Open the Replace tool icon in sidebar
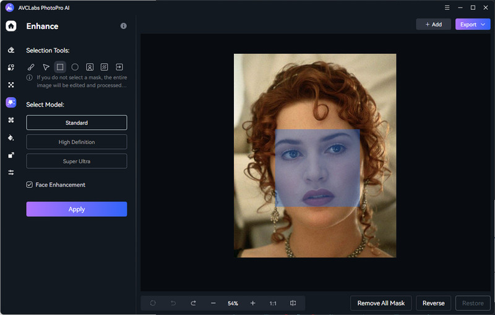Viewport: 495px width, 315px height. [x=11, y=67]
